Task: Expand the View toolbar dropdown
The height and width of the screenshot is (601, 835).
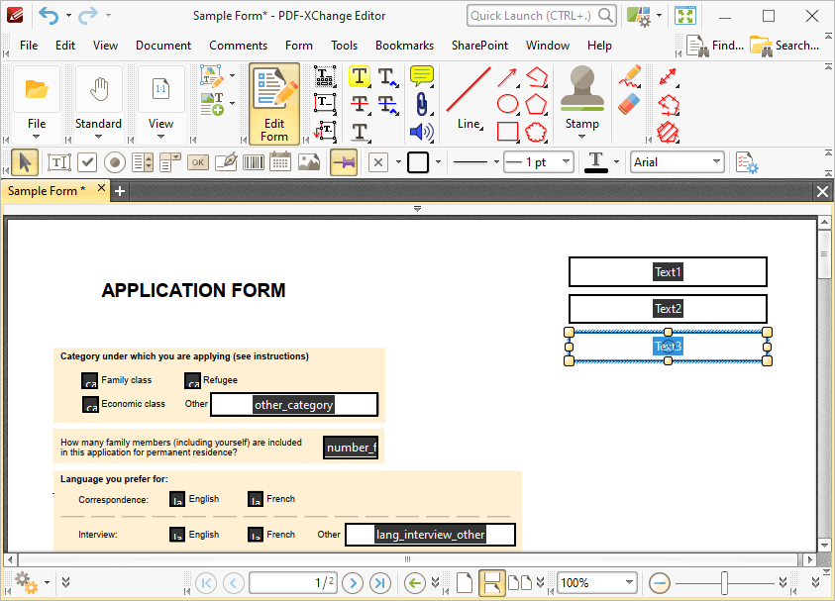Action: (160, 137)
